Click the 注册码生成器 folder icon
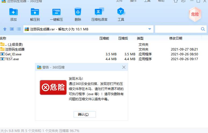 [2, 49]
